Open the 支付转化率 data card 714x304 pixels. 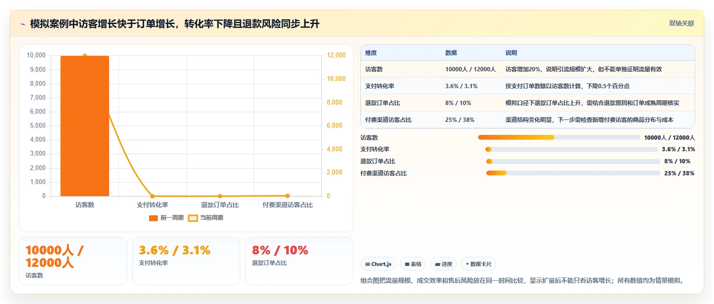click(x=186, y=261)
